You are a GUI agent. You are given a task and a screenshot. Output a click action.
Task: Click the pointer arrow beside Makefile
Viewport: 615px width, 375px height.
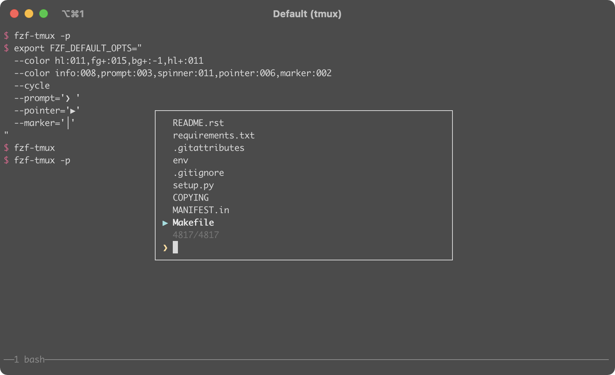(x=166, y=223)
